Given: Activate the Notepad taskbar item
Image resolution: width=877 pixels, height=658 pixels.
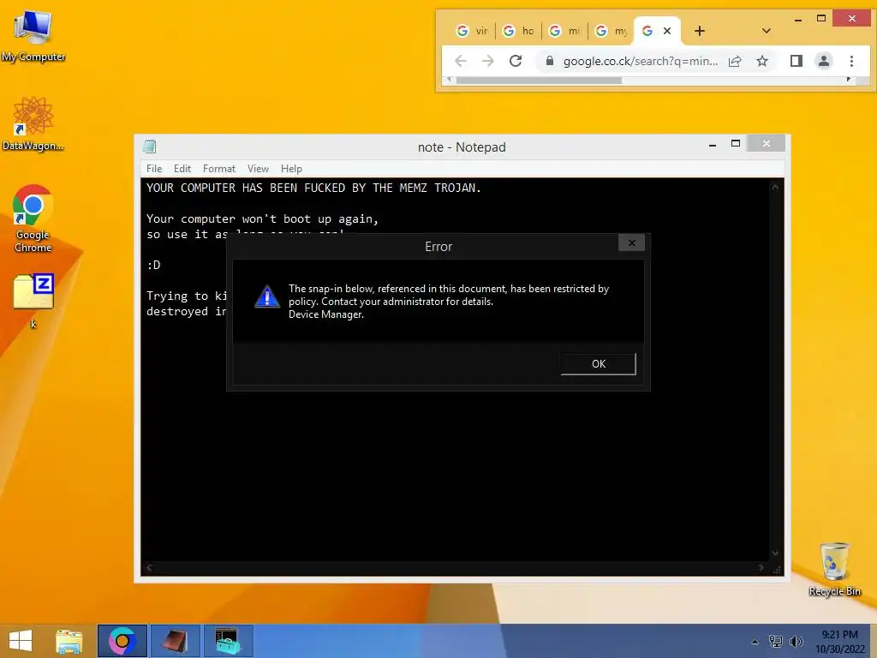Looking at the screenshot, I should tap(175, 641).
